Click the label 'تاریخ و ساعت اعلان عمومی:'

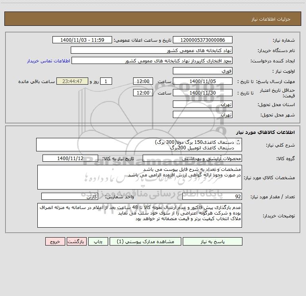pyautogui.click(x=143, y=40)
